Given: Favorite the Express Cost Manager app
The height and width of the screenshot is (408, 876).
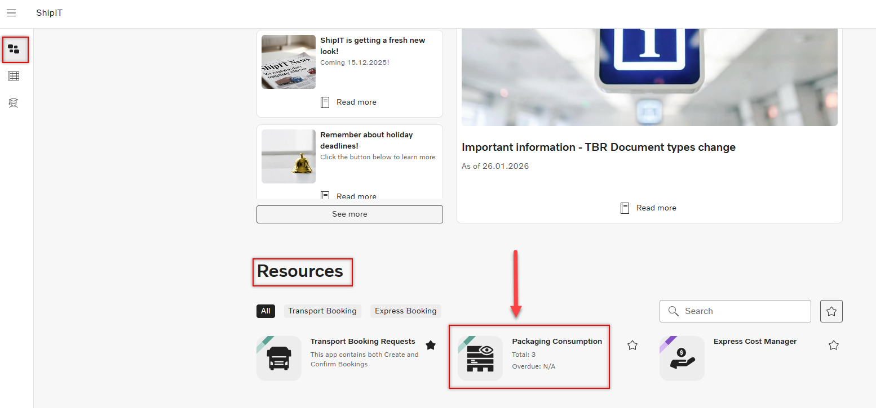Looking at the screenshot, I should point(834,345).
